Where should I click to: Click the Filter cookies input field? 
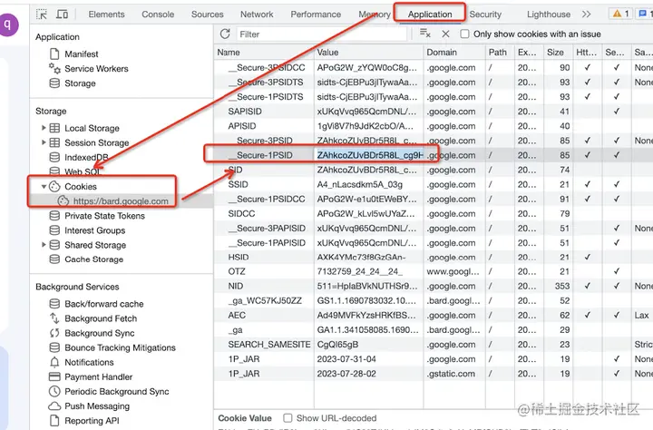(x=321, y=34)
